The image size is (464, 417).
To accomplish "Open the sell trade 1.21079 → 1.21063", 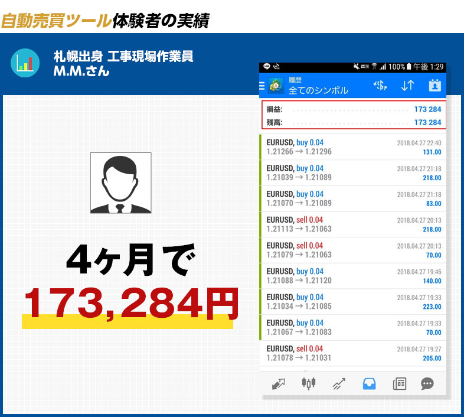I will [x=353, y=250].
